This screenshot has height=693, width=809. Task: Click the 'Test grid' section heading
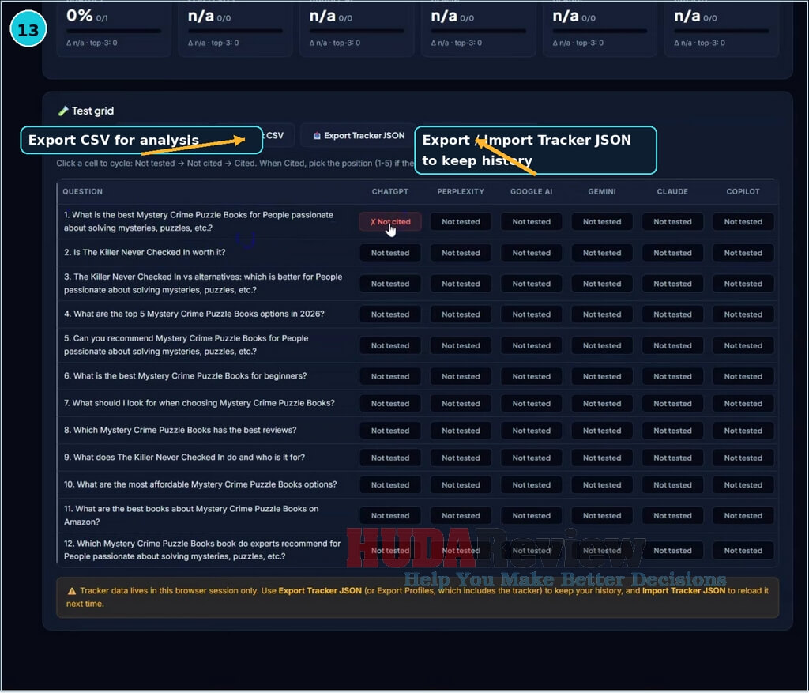pos(92,111)
